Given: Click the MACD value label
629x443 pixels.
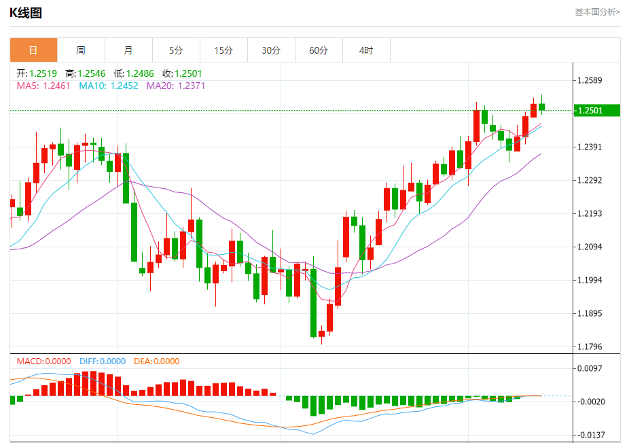Looking at the screenshot, I should (x=43, y=361).
